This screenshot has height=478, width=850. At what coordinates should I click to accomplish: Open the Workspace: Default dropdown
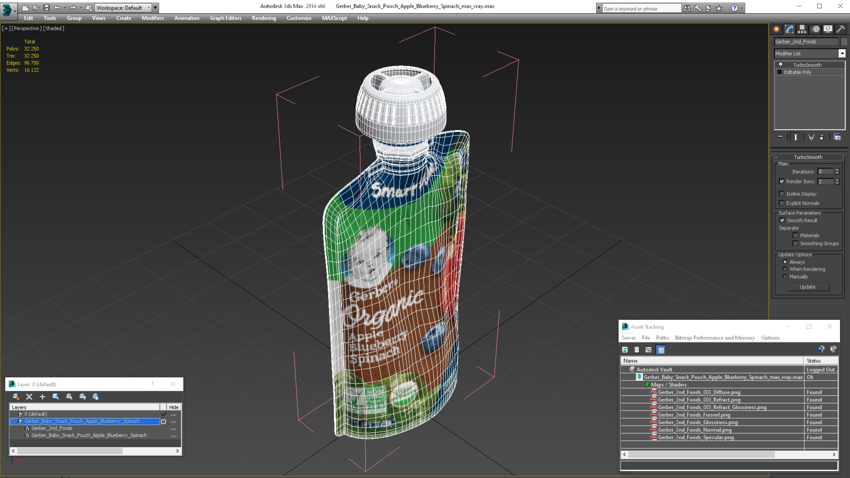[123, 8]
